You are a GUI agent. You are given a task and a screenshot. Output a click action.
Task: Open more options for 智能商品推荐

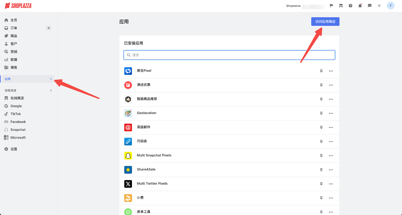[331, 99]
